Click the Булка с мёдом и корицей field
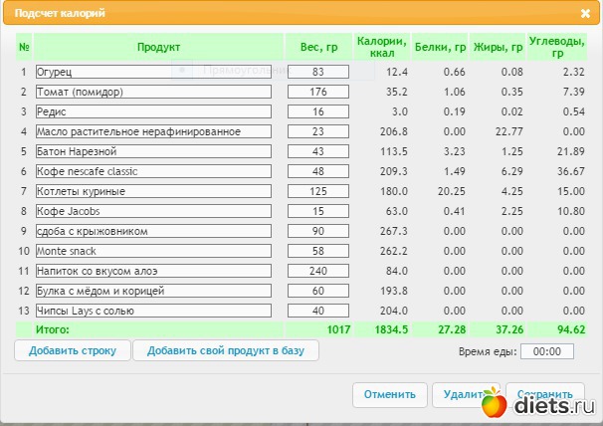This screenshot has height=426, width=603. (153, 291)
